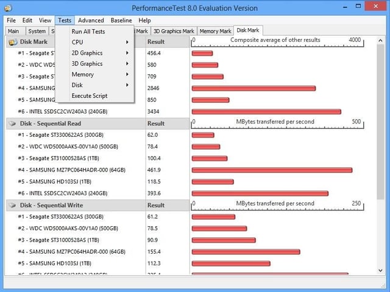
Task: Click the red bar for 461.9 Sequential Read
Action: [272, 170]
